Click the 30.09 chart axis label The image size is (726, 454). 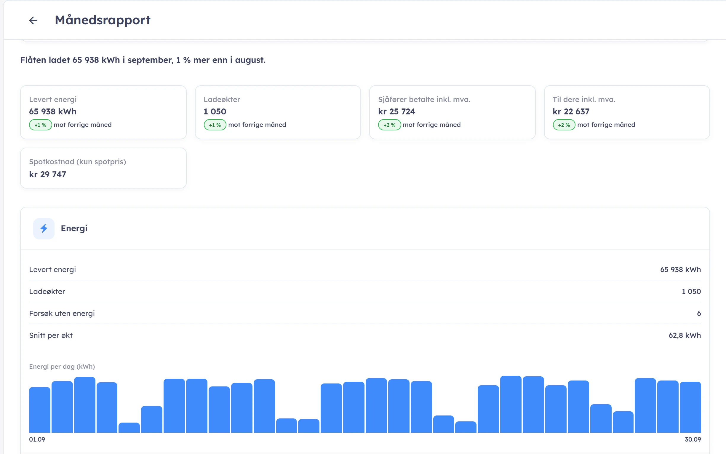point(693,439)
